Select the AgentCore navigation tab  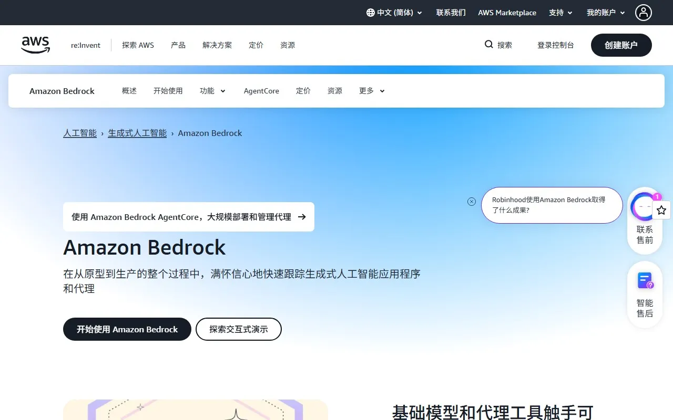[x=261, y=91]
